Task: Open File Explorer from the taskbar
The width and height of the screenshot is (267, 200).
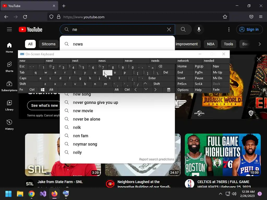Action: click(x=20, y=194)
